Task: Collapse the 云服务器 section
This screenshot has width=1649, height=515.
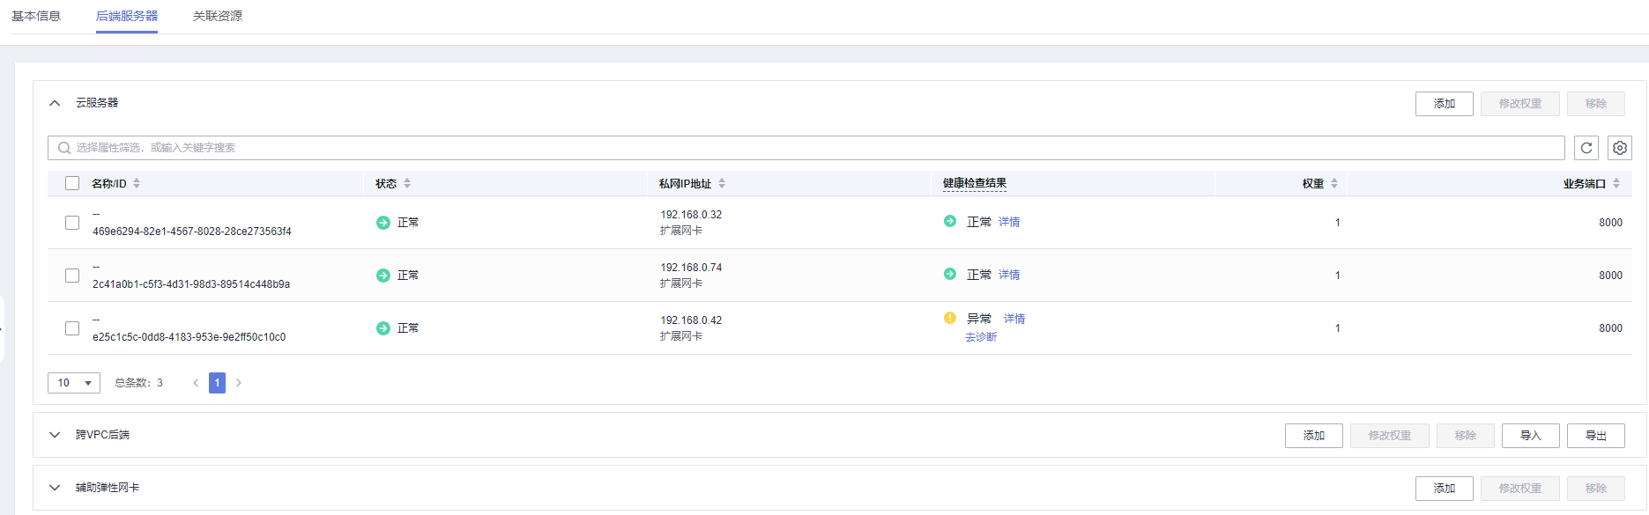Action: coord(55,103)
